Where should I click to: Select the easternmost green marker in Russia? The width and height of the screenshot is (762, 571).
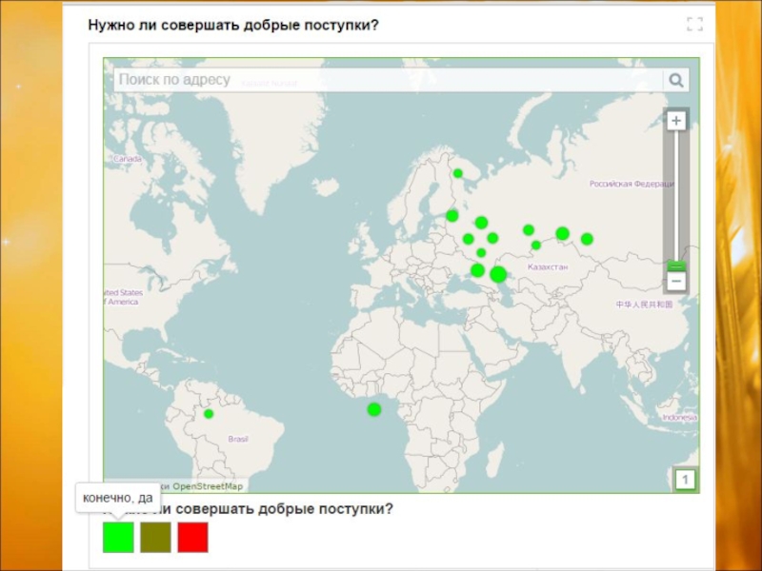587,239
